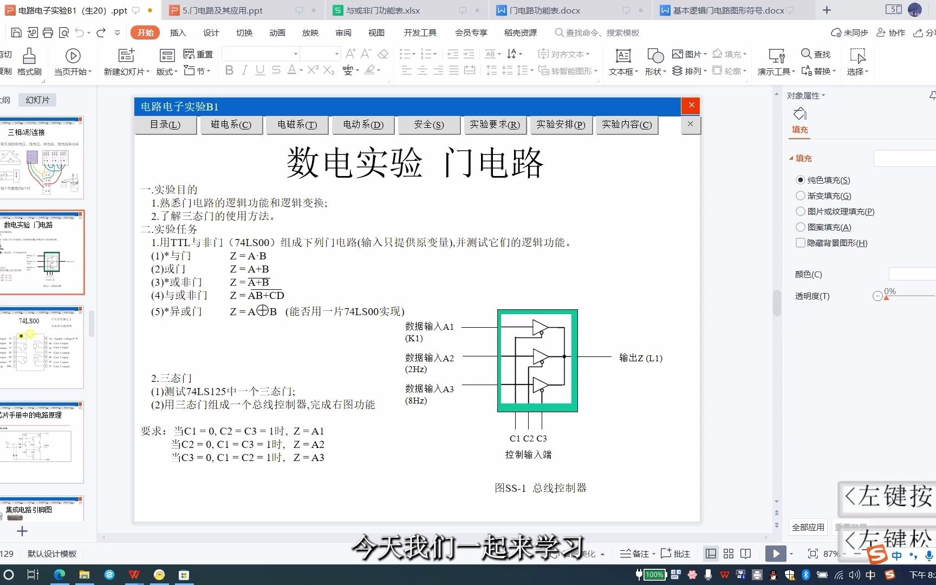Expand the Section (节) dropdown
Screen dimensions: 936x585
pyautogui.click(x=197, y=71)
